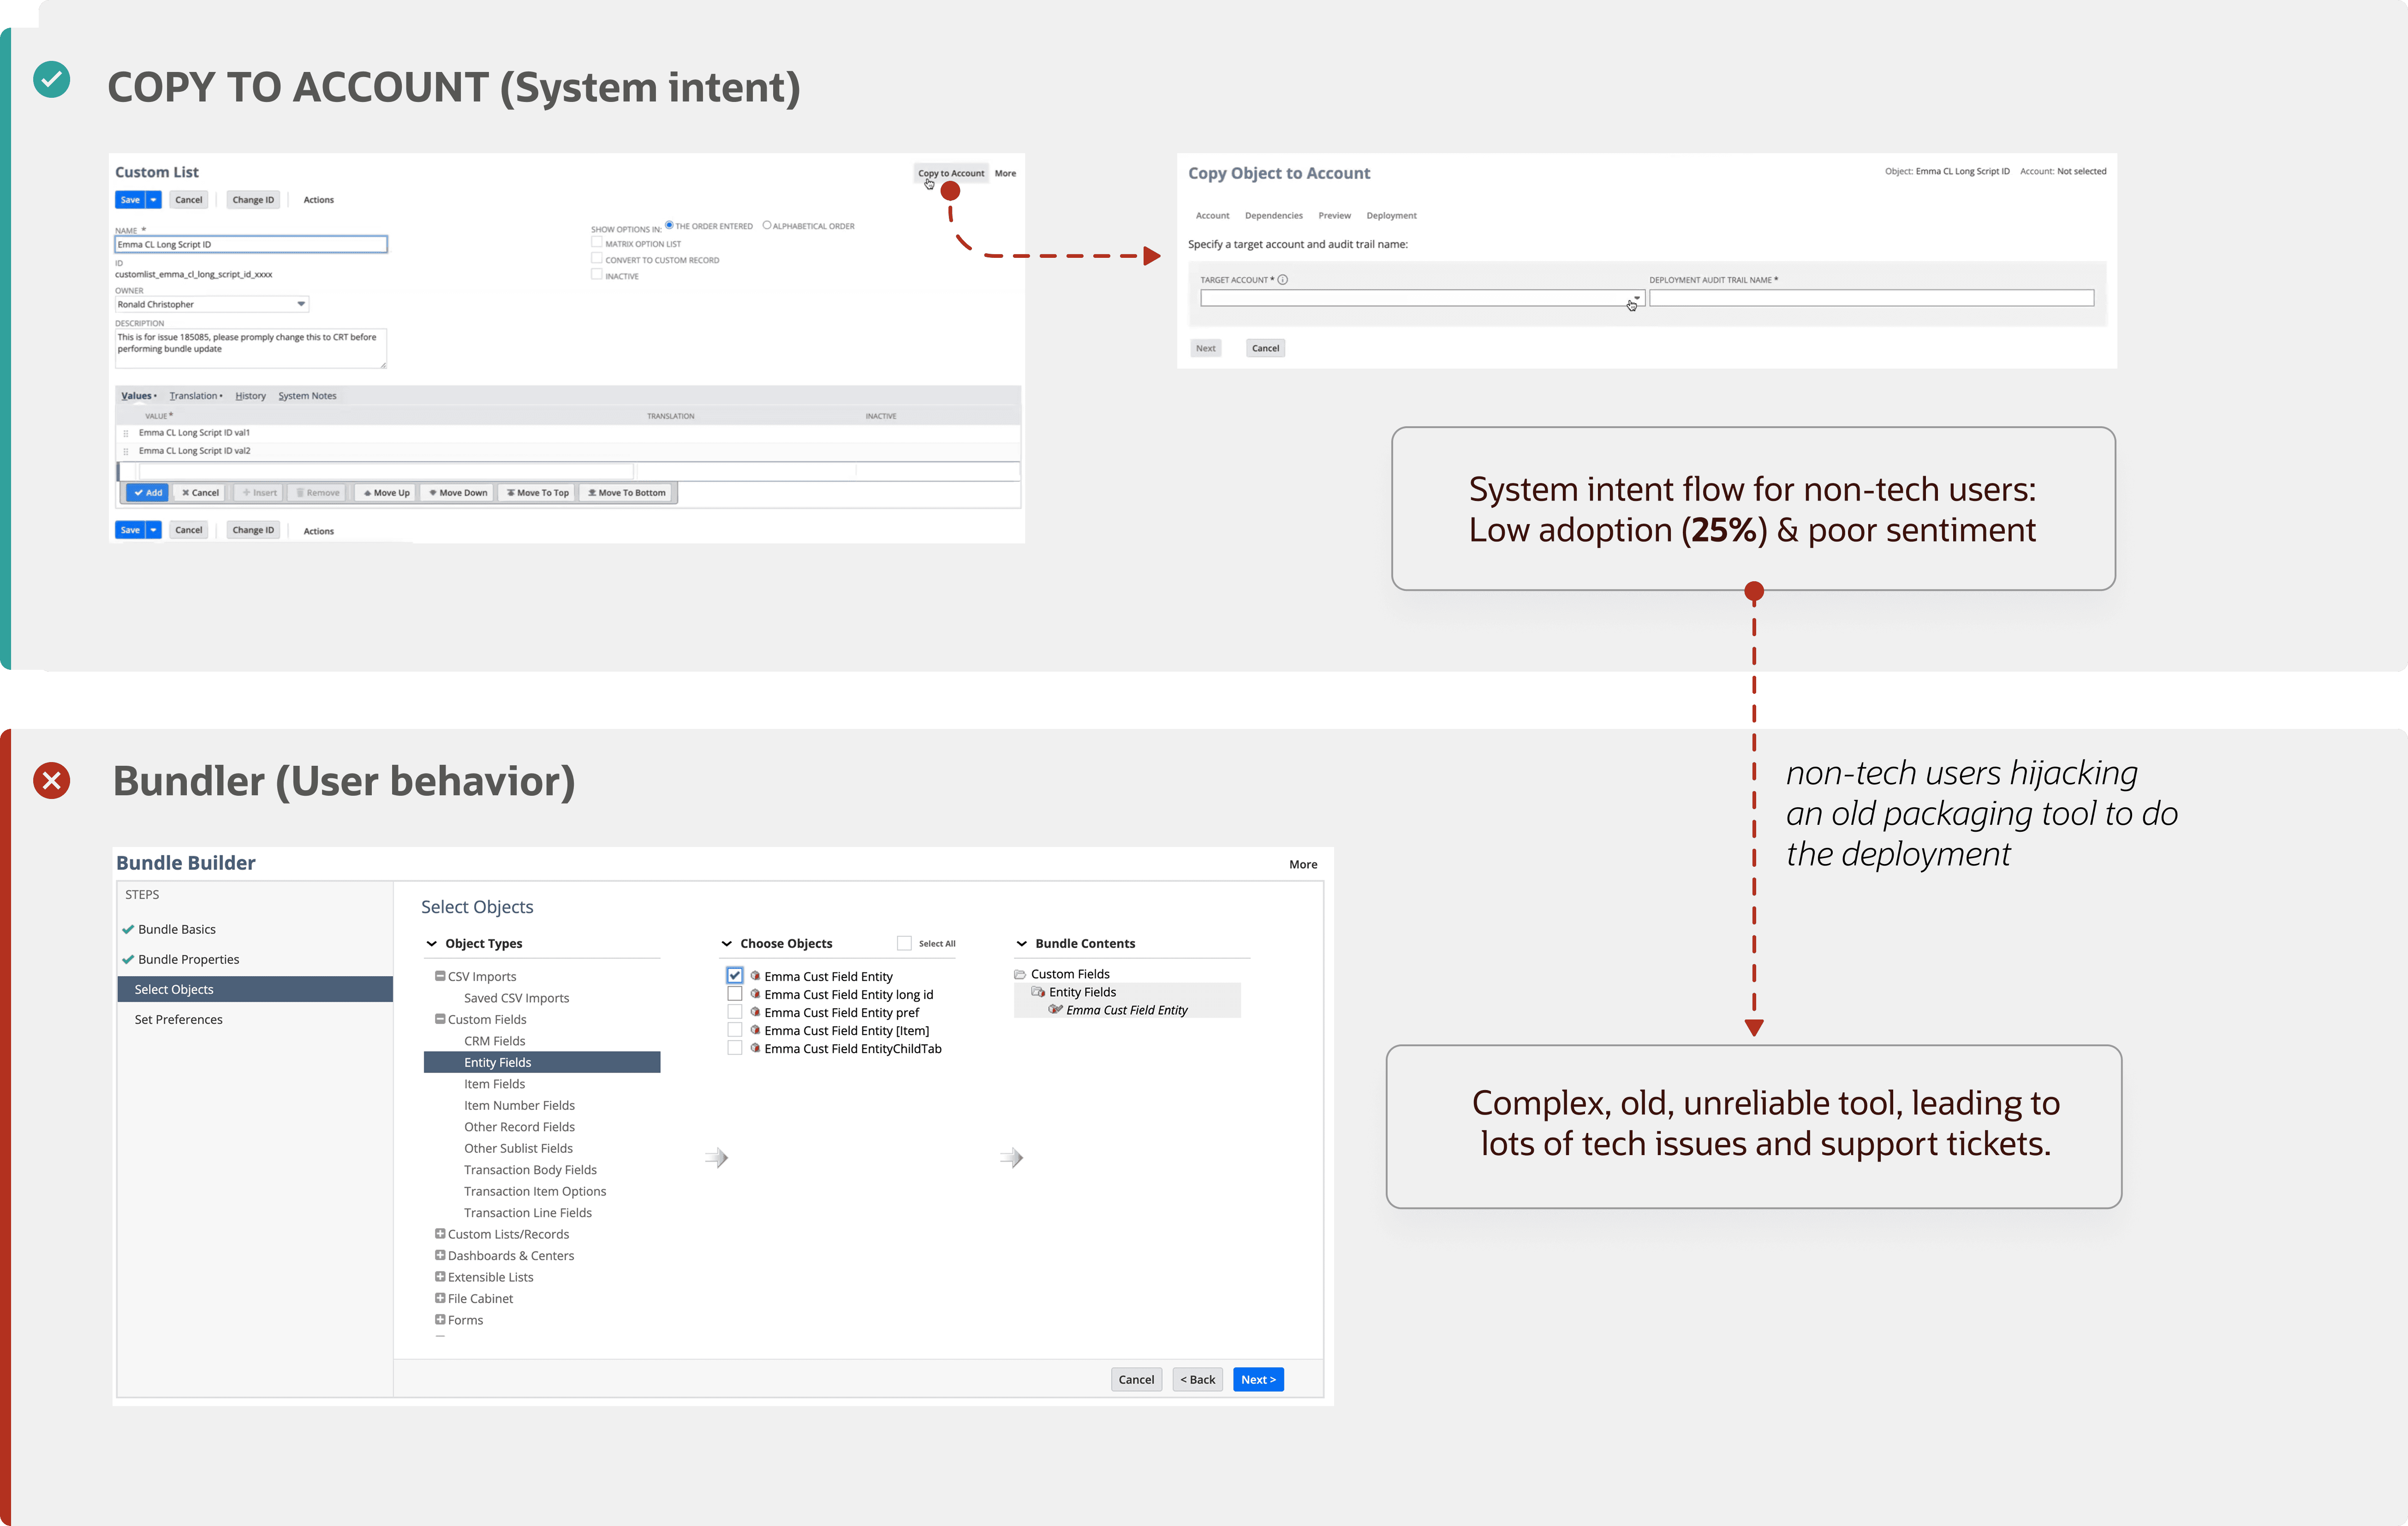
Task: Click the green checkmark icon beside Copy To Account
Action: coord(52,80)
